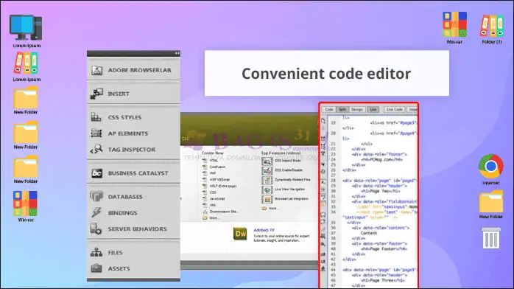Create new XSLT (Entire page) file
This screenshot has height=289, width=514.
point(219,186)
